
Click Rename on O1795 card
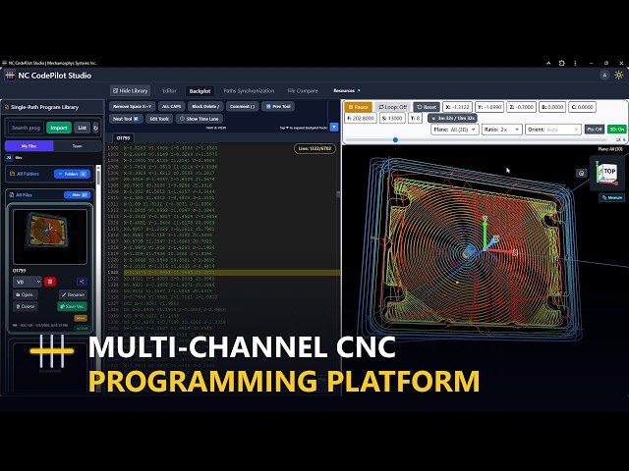coord(73,294)
